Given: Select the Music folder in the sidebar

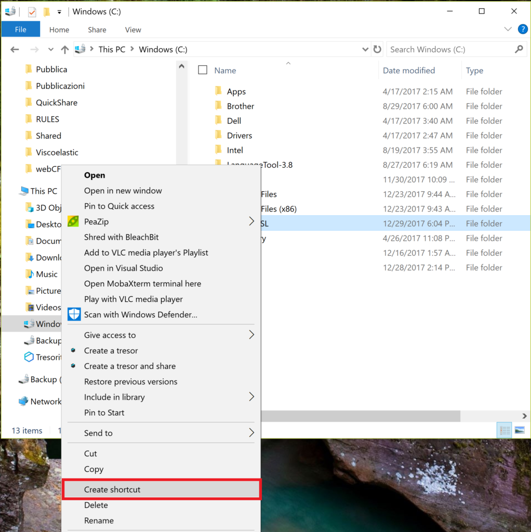Looking at the screenshot, I should (47, 274).
